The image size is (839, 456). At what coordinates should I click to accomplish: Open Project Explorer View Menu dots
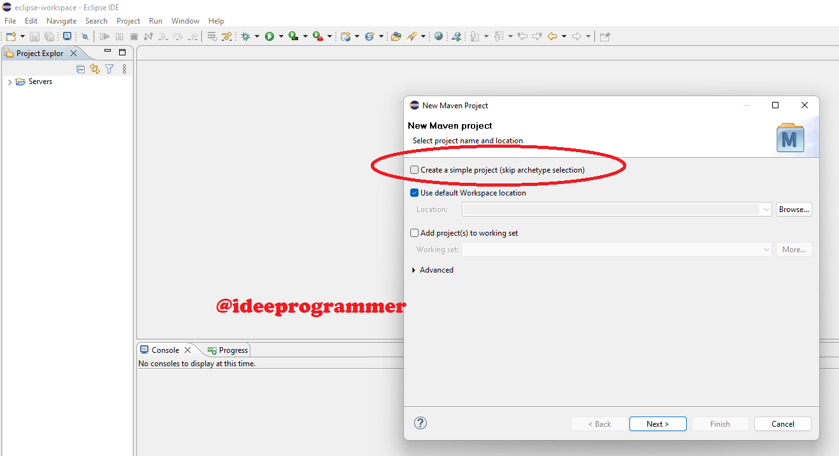click(x=124, y=69)
